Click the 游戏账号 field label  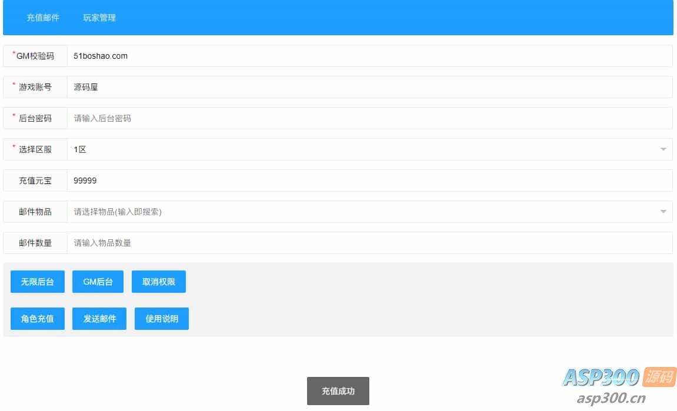pyautogui.click(x=35, y=87)
